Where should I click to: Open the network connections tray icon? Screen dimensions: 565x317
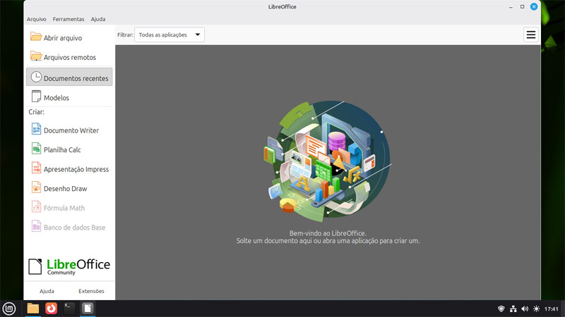click(x=513, y=309)
